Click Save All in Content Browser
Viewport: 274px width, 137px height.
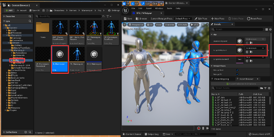tap(35, 10)
